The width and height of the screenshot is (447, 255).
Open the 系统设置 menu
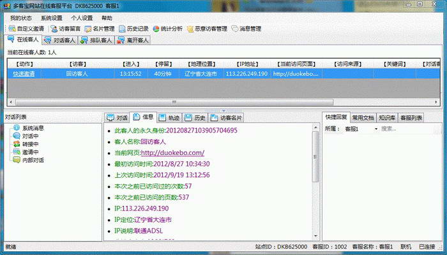point(51,18)
